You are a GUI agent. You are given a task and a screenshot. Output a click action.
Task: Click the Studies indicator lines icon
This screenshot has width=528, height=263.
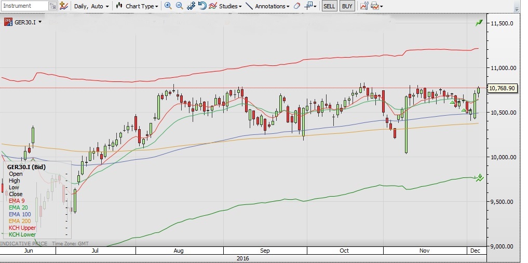click(x=212, y=6)
